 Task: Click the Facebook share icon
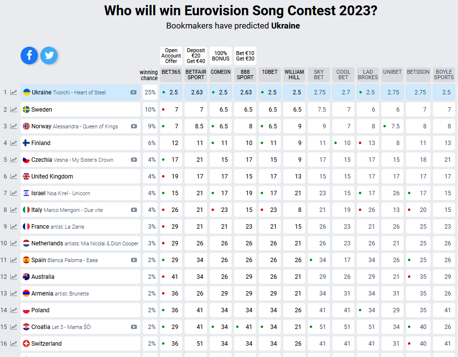pos(29,56)
